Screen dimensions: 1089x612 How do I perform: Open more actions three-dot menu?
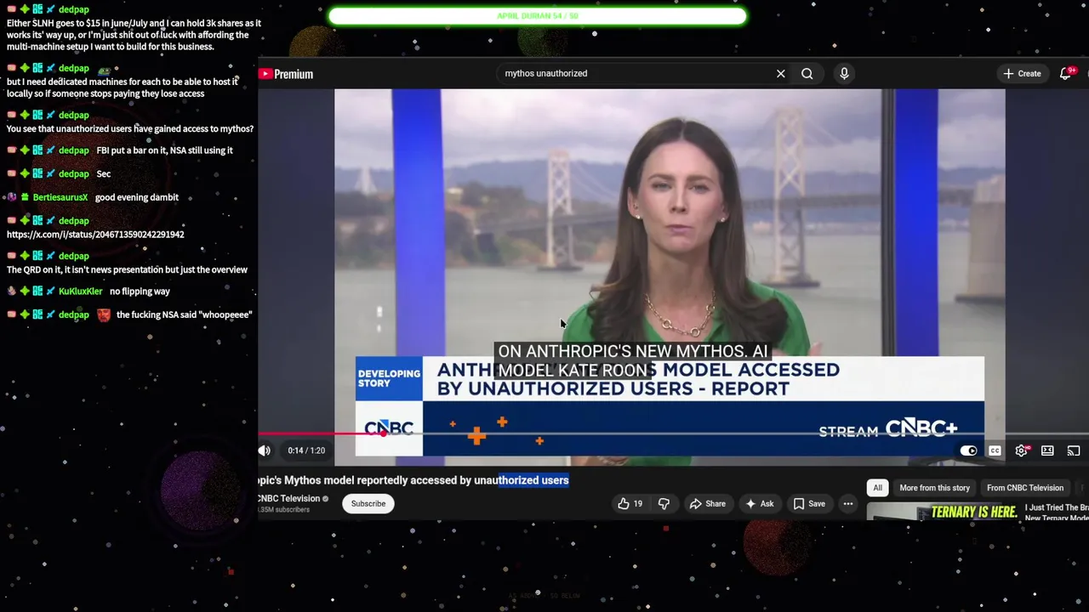(x=847, y=504)
